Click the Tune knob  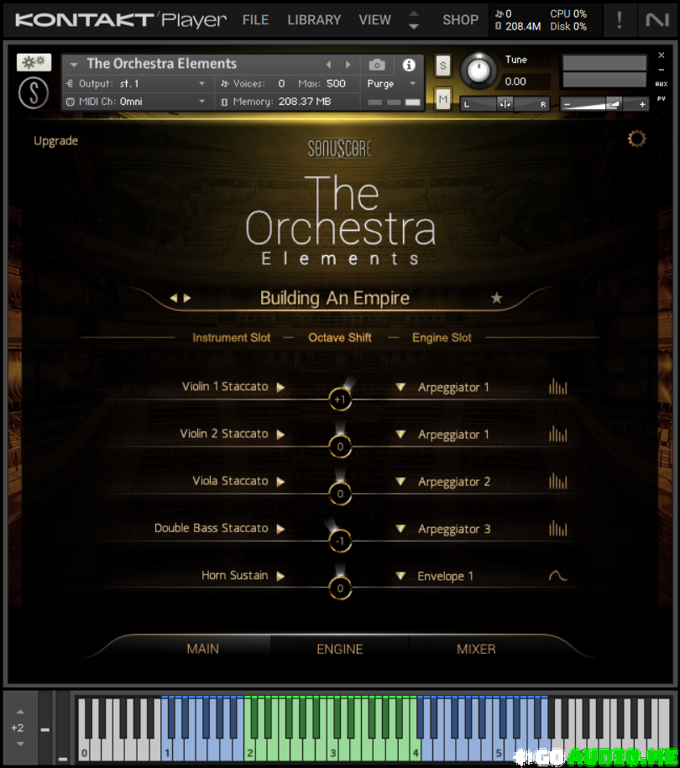(479, 71)
